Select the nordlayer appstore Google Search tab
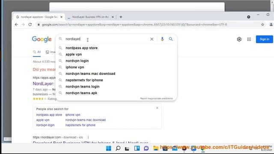The height and width of the screenshot is (154, 274). coord(39,17)
